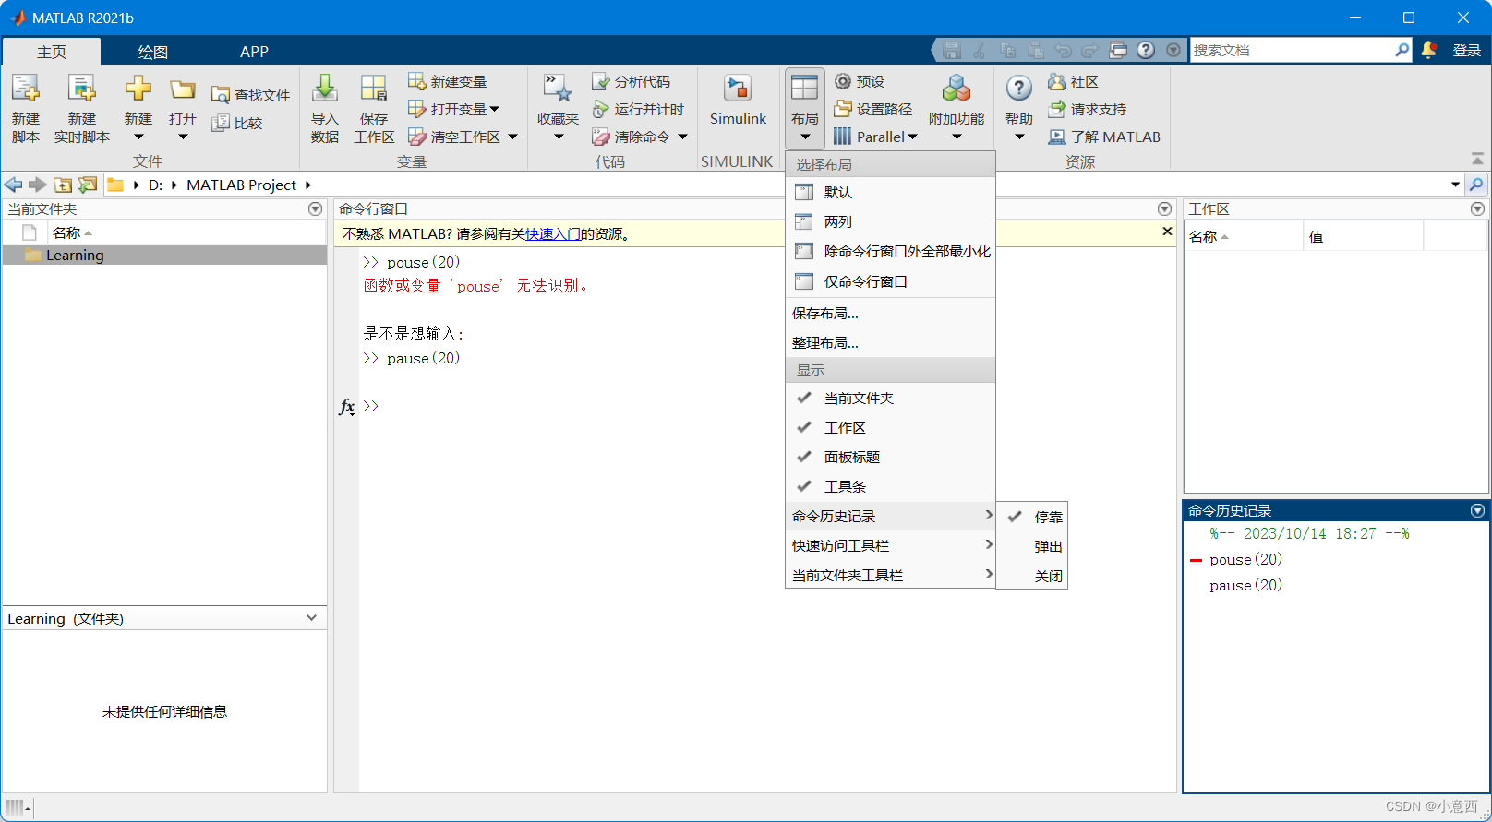The height and width of the screenshot is (822, 1492).
Task: Expand Learning (文件夹) details panel chevron
Action: pyautogui.click(x=311, y=618)
